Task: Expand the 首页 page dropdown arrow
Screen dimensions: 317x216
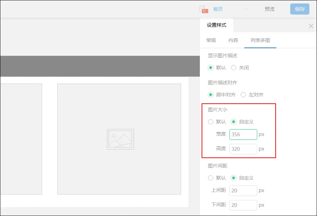Action: tap(247, 9)
